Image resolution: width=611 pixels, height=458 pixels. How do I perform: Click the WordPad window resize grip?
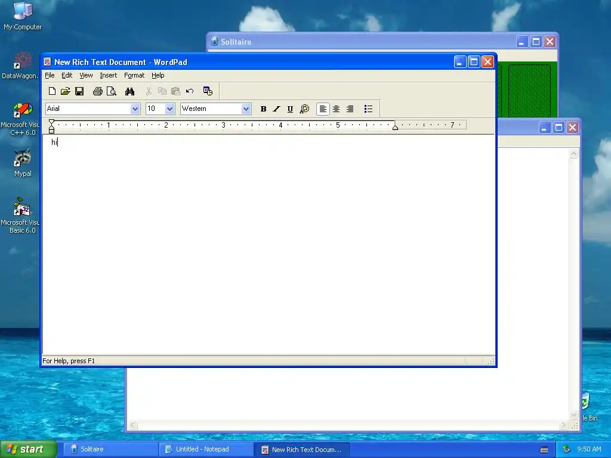[x=491, y=361]
